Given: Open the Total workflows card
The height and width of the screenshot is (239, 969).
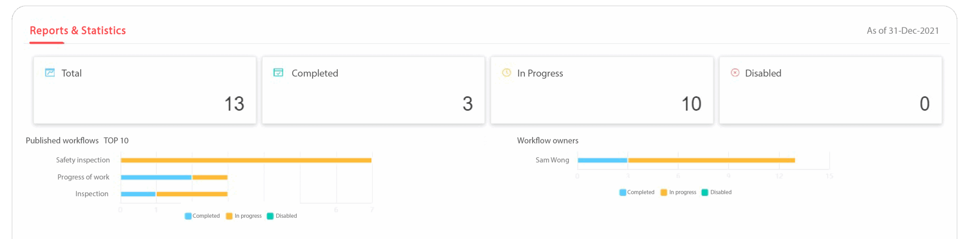Looking at the screenshot, I should tap(145, 90).
